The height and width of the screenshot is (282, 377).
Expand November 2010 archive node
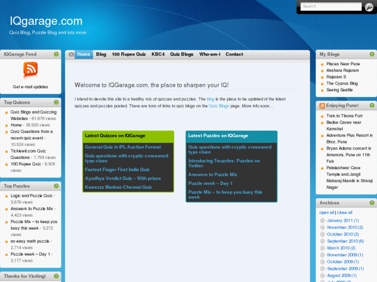tap(322, 227)
